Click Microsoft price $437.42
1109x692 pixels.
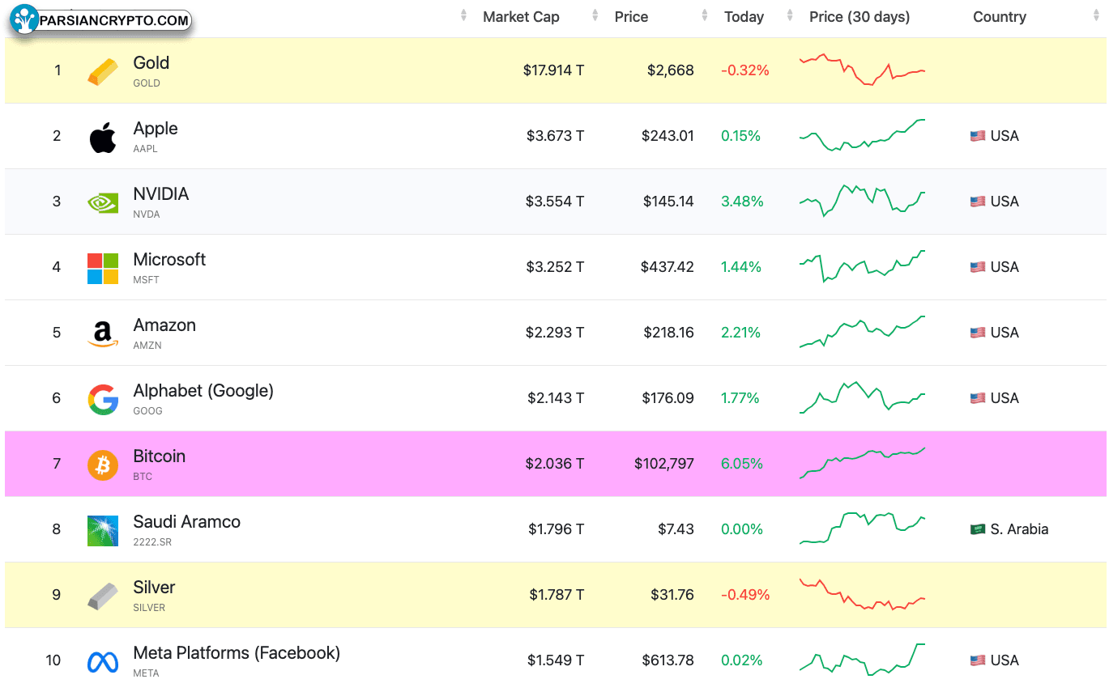668,267
